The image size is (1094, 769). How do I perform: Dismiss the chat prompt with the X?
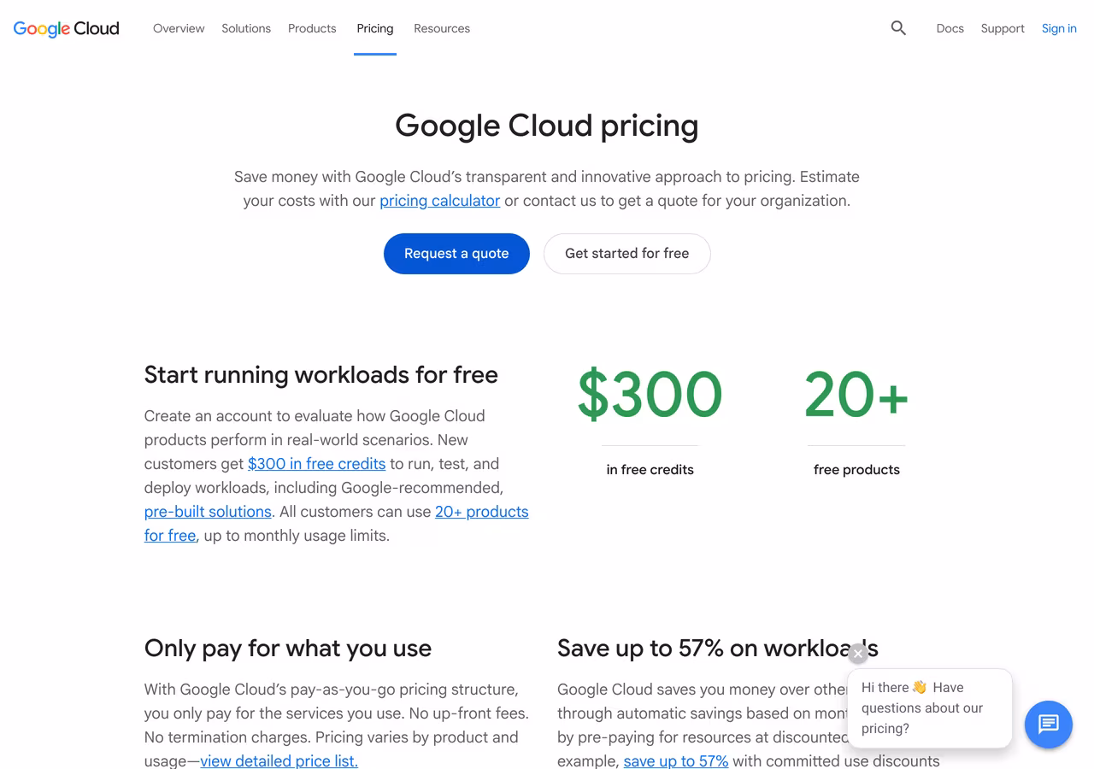click(x=858, y=654)
